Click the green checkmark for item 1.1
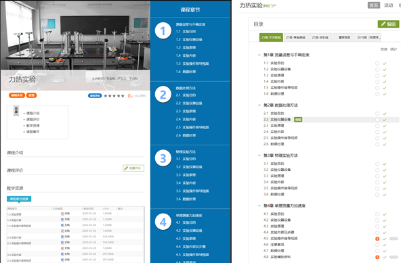The image size is (401, 263). click(384, 64)
